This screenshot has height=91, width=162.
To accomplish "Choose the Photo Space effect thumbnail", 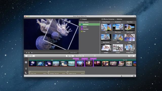I will 118,28.
